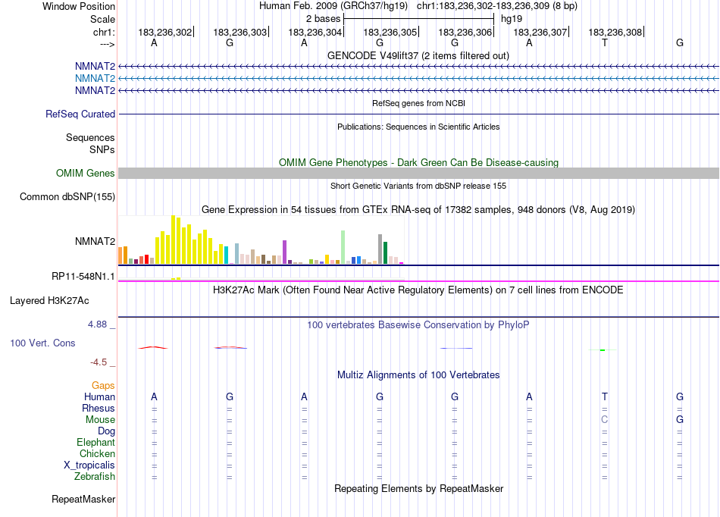Click the RepeatMasker track label
720x517 pixels.
(83, 499)
